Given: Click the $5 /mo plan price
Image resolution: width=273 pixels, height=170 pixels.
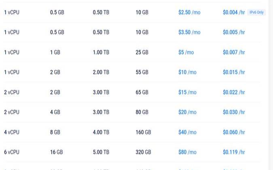Looking at the screenshot, I should pos(186,52).
